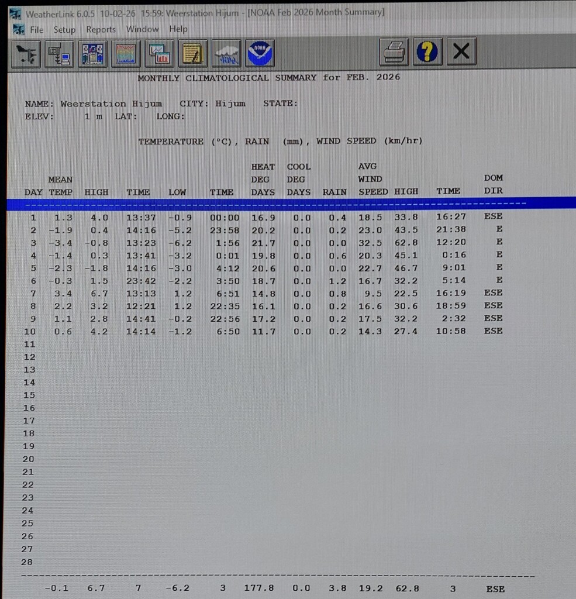Click the 'COOL DEG DAYS' column header
This screenshot has height=599, width=576.
point(299,180)
